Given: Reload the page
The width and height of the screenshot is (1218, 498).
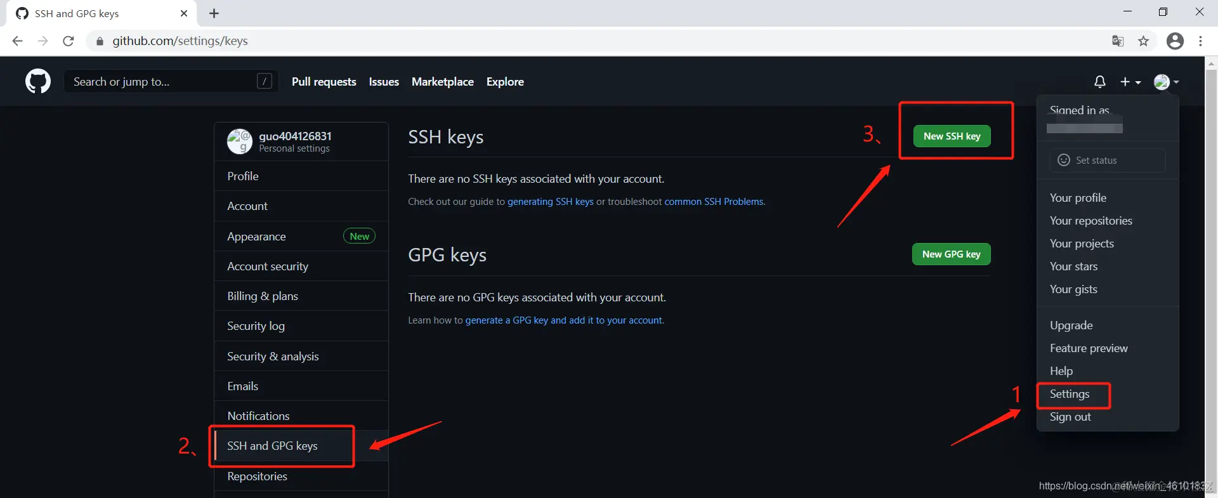Looking at the screenshot, I should point(69,41).
